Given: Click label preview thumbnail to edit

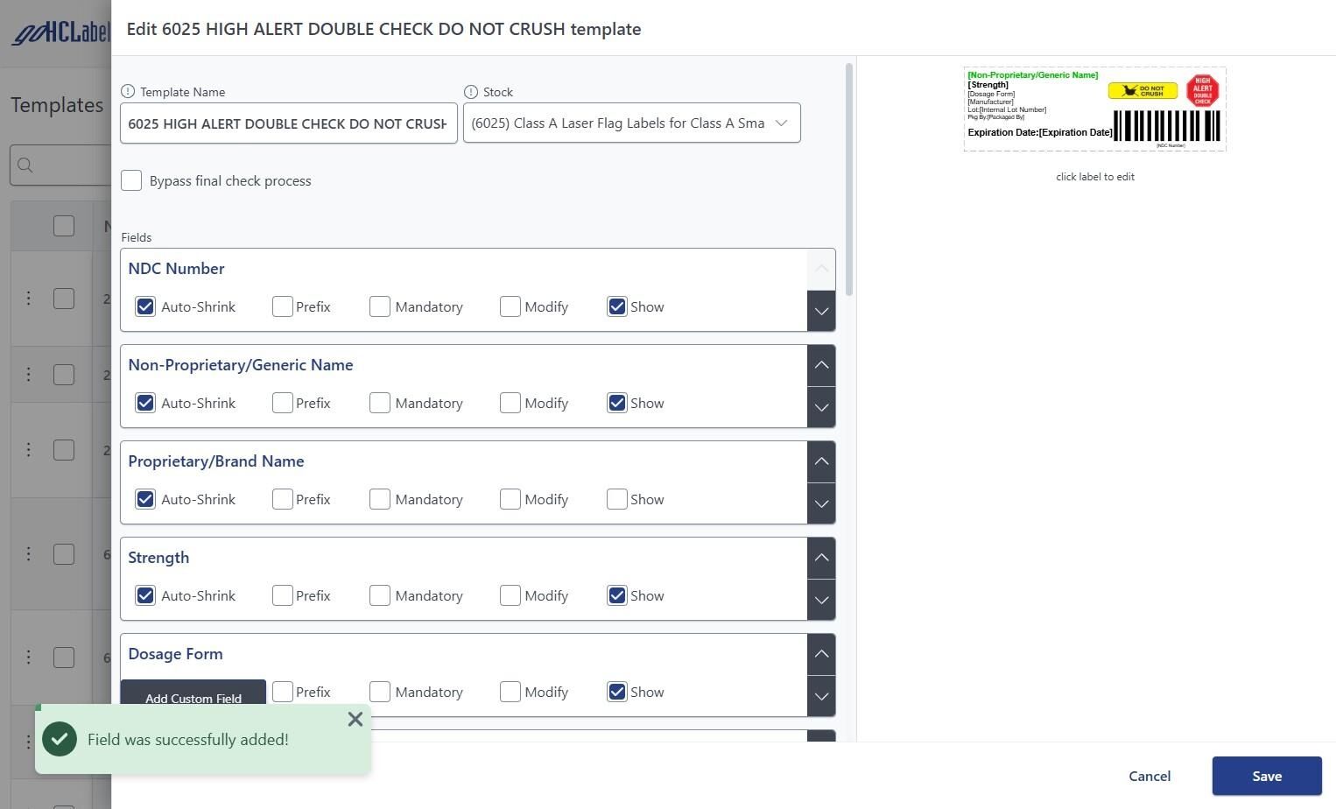Looking at the screenshot, I should [x=1094, y=109].
